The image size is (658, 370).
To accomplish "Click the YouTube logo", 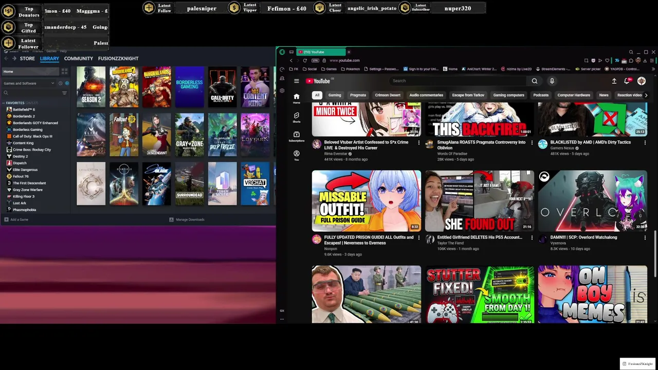I will (x=318, y=81).
